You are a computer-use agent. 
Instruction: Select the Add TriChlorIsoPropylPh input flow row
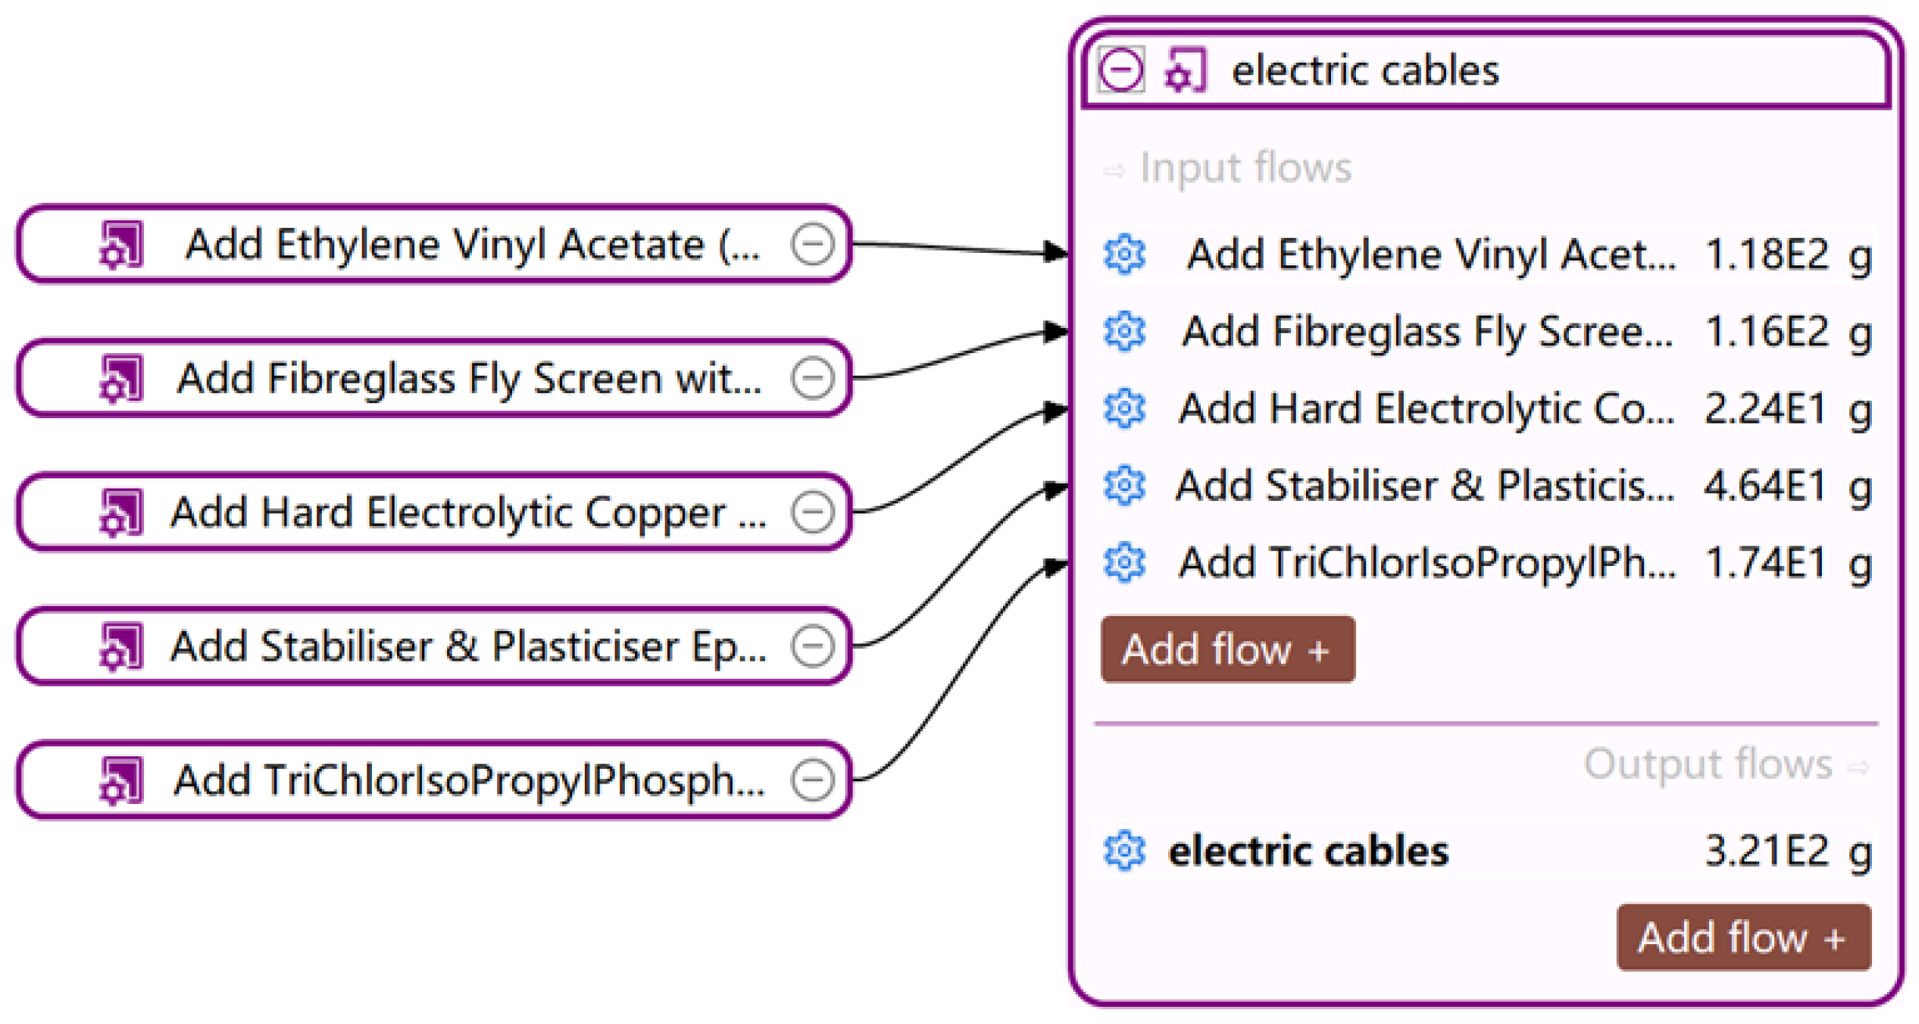coord(1486,563)
